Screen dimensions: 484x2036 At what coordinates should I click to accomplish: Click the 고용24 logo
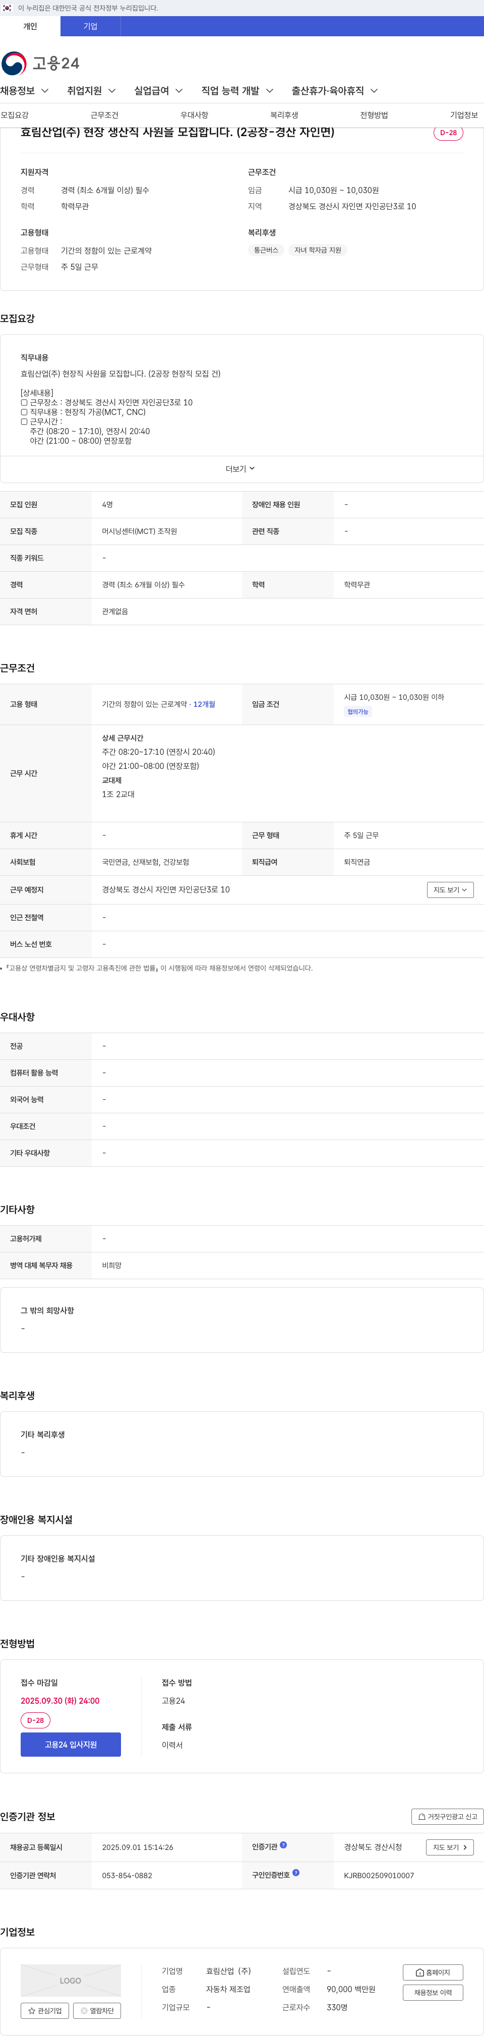(40, 63)
